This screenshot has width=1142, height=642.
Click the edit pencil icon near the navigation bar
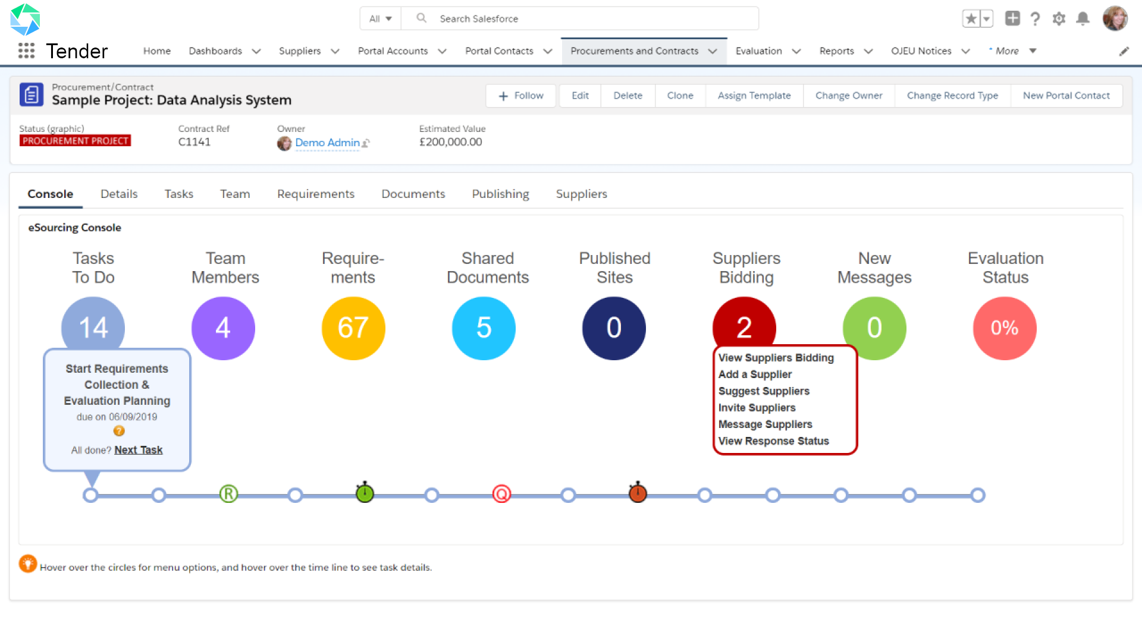1124,51
